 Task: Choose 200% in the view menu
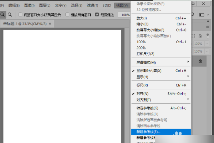161,48
